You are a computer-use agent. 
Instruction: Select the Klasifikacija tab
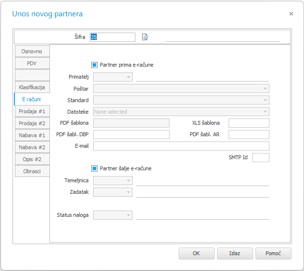[x=32, y=87]
